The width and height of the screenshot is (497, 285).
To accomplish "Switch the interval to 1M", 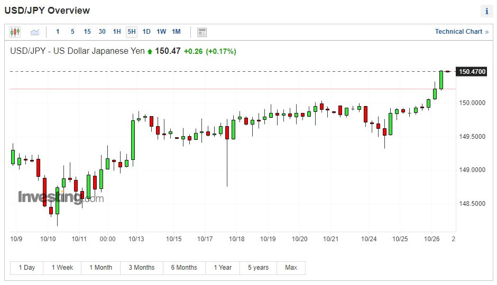I will point(176,32).
